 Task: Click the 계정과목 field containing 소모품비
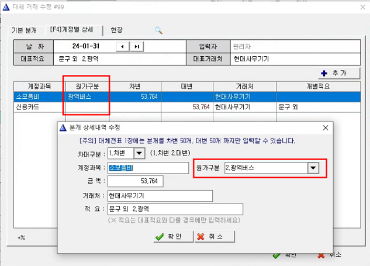(148, 168)
